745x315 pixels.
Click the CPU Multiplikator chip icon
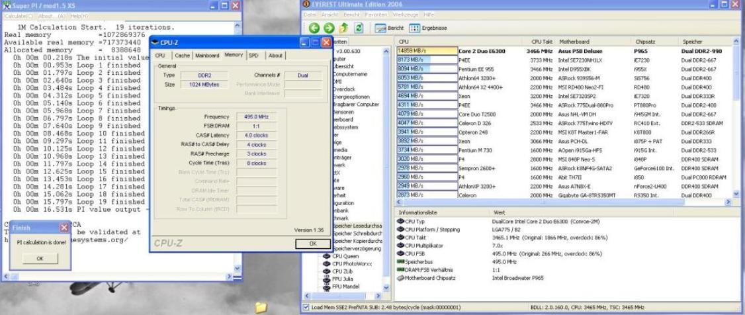coord(400,246)
